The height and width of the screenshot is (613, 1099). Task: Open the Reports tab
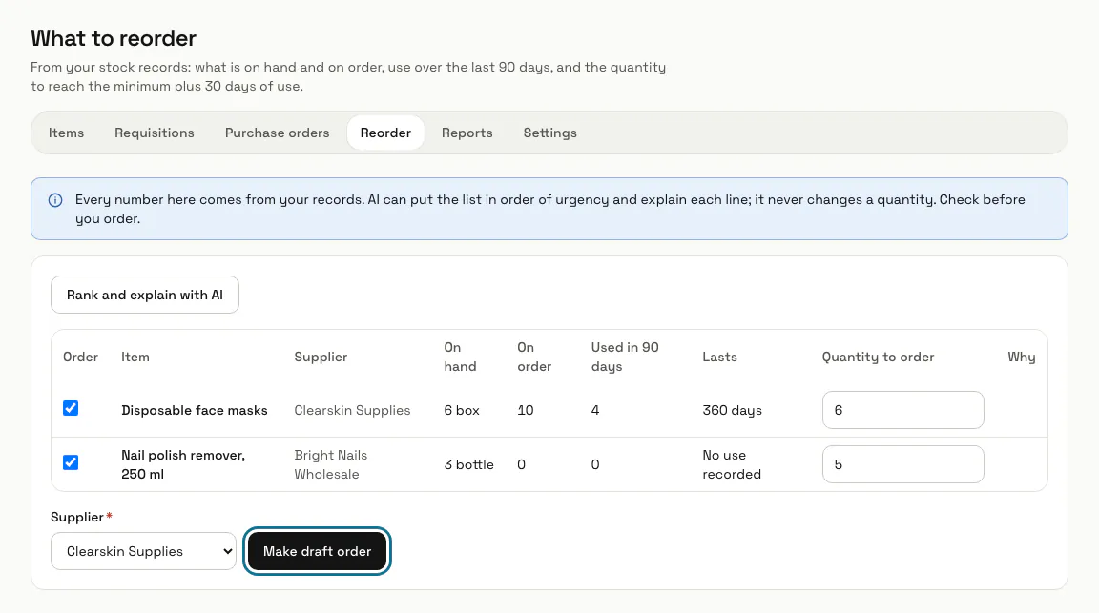click(x=467, y=133)
